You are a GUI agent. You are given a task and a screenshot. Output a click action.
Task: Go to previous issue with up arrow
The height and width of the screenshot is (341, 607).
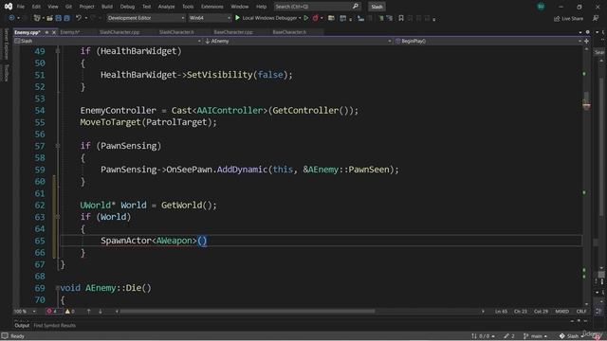pyautogui.click(x=88, y=312)
